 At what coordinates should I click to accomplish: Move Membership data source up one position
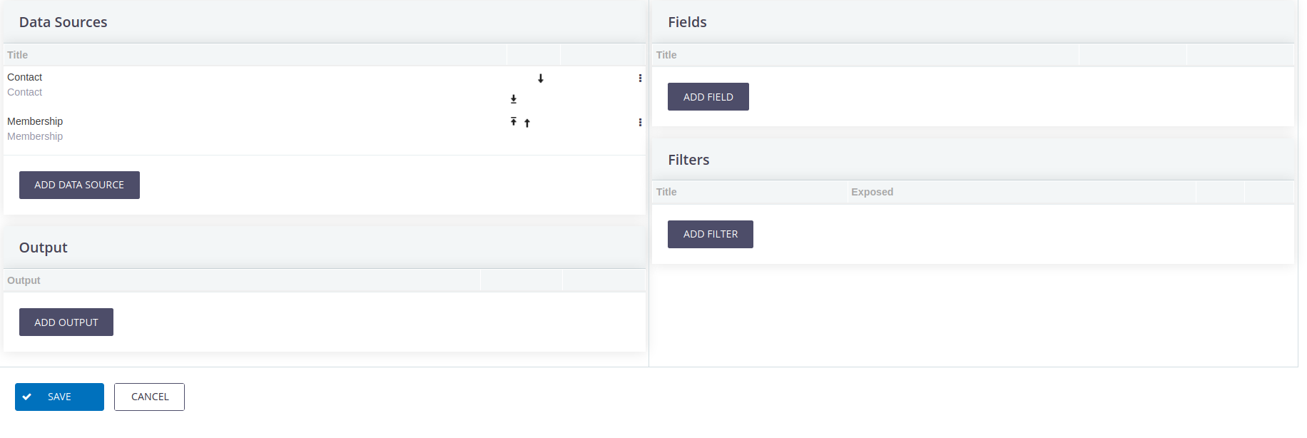[527, 123]
